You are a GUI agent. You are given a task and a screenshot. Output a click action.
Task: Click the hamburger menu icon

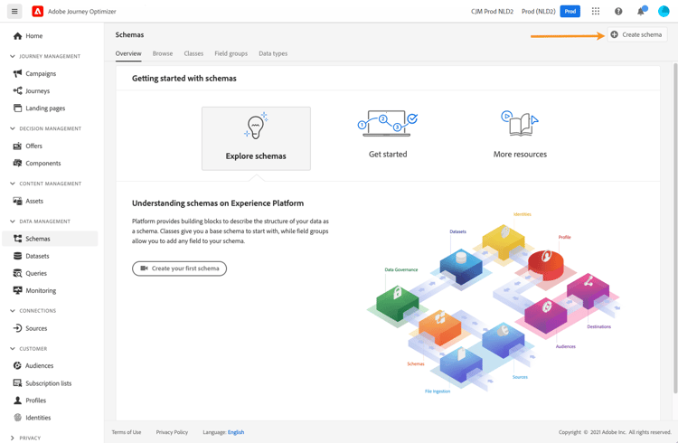click(x=14, y=11)
